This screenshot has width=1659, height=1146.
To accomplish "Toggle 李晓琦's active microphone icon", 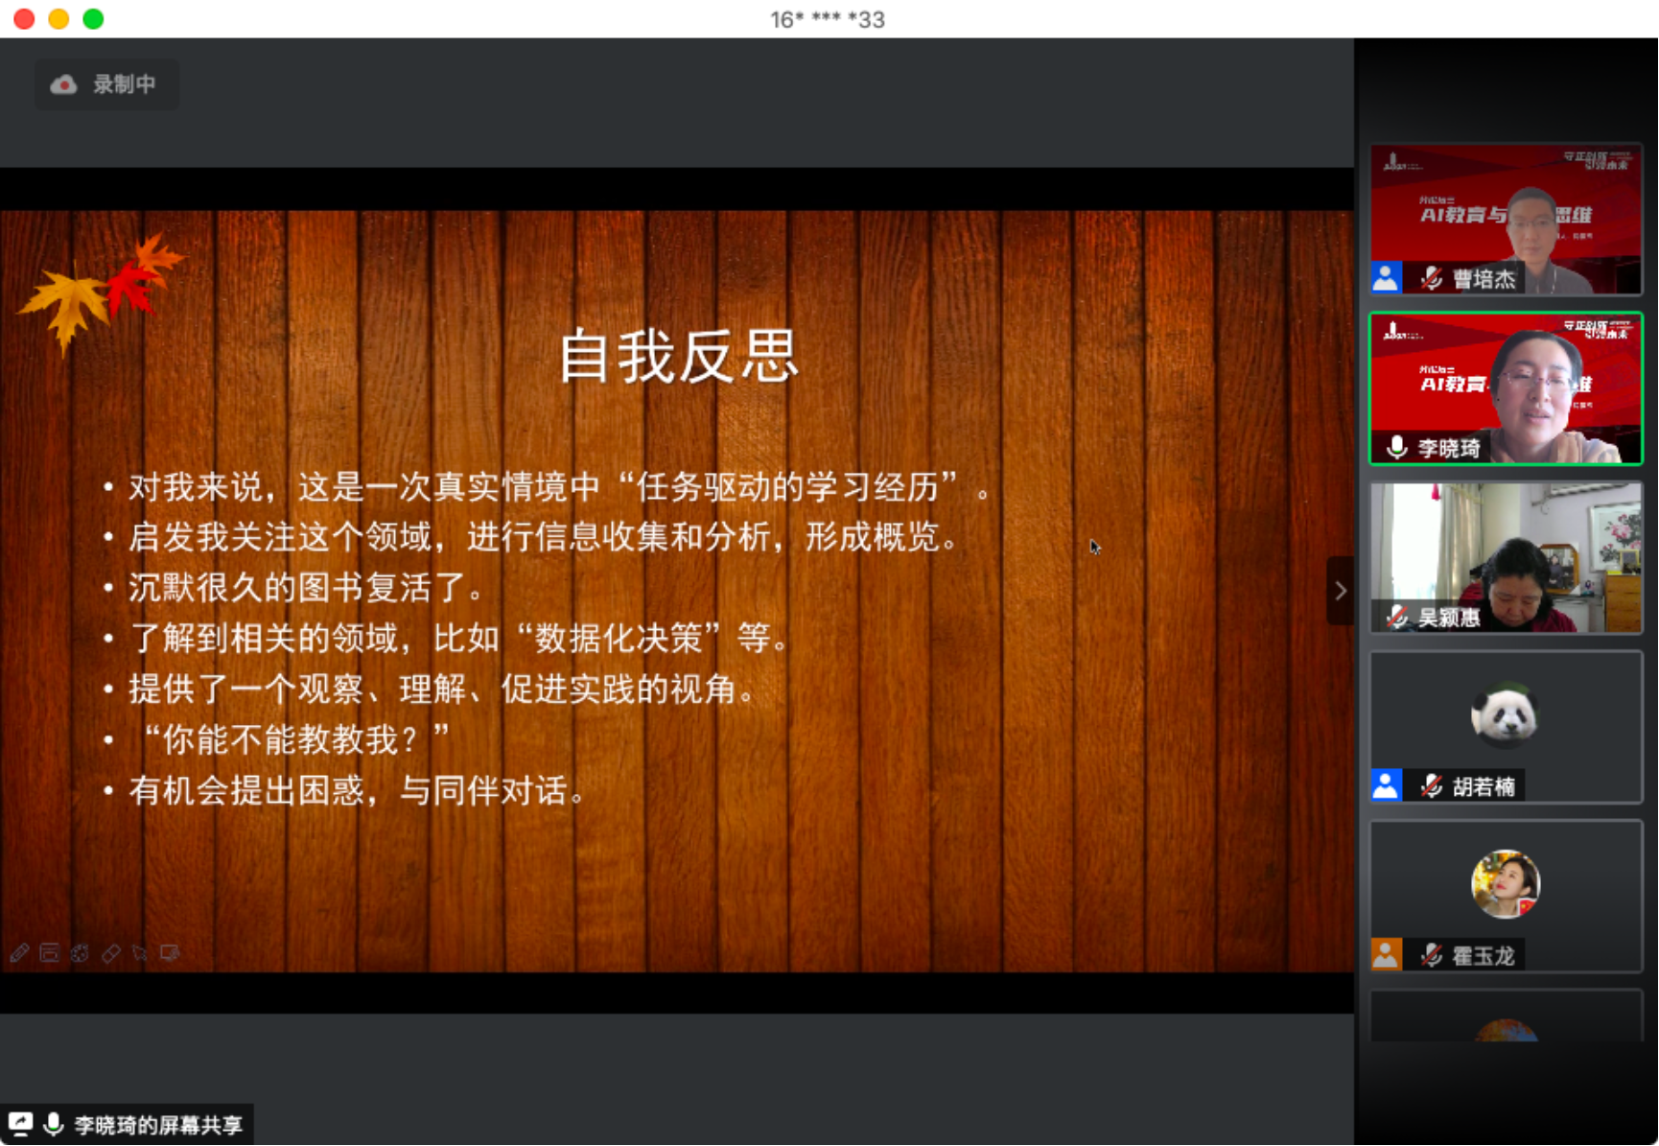I will (1397, 447).
